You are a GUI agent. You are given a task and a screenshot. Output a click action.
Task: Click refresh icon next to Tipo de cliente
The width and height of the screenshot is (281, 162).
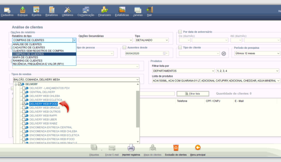click(224, 54)
